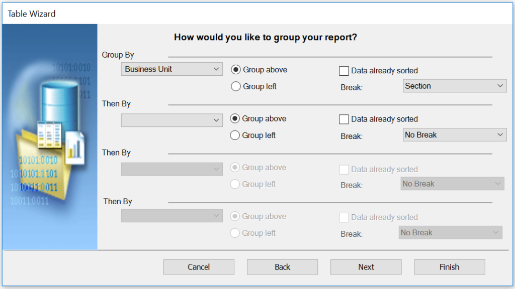Proceed with the Next button

pos(366,267)
